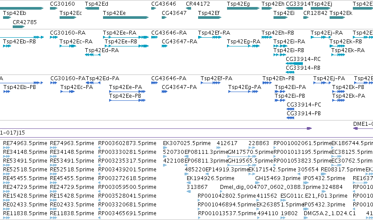The width and height of the screenshot is (373, 220).
Task: Open transcript Tsp42Ek-RA
Action: coord(348,50)
